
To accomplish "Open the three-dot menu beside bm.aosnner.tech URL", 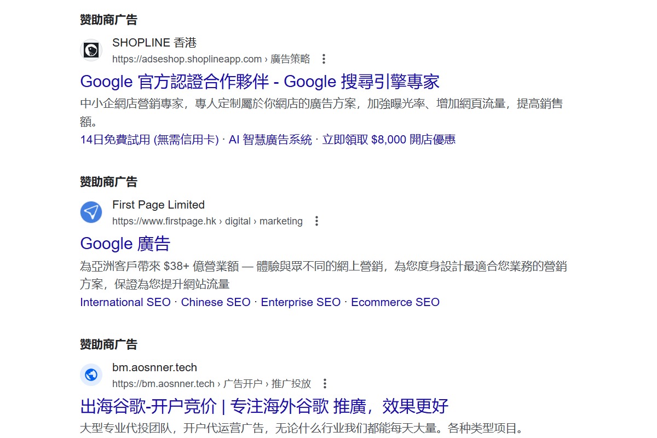I will tap(324, 383).
